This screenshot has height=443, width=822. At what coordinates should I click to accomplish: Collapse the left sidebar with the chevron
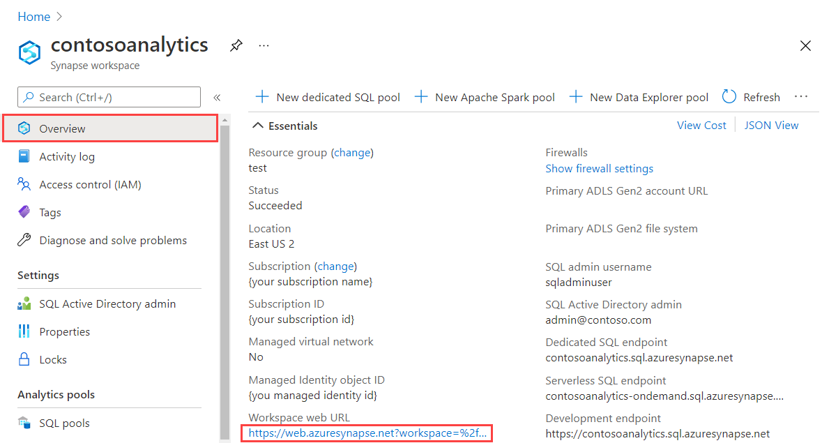(x=217, y=98)
